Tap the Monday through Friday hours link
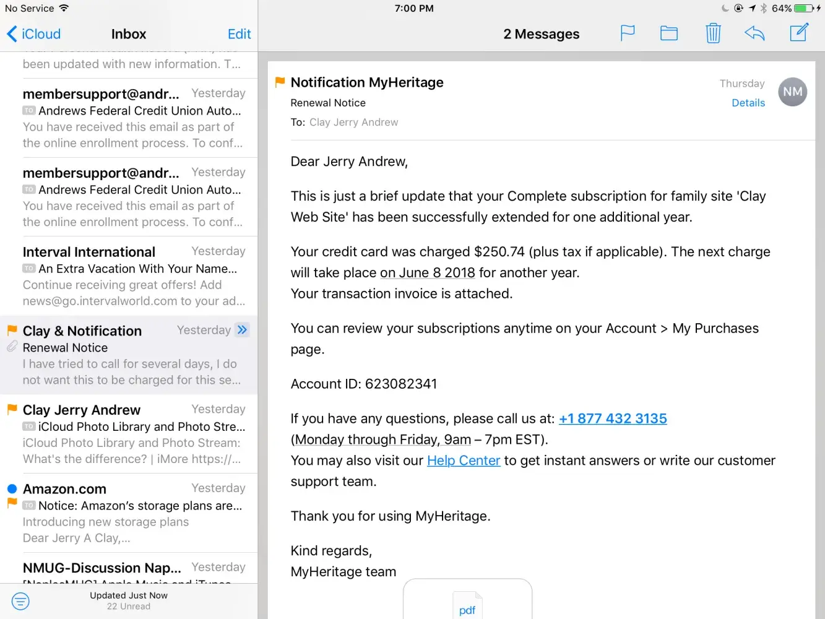This screenshot has width=825, height=619. pyautogui.click(x=382, y=440)
